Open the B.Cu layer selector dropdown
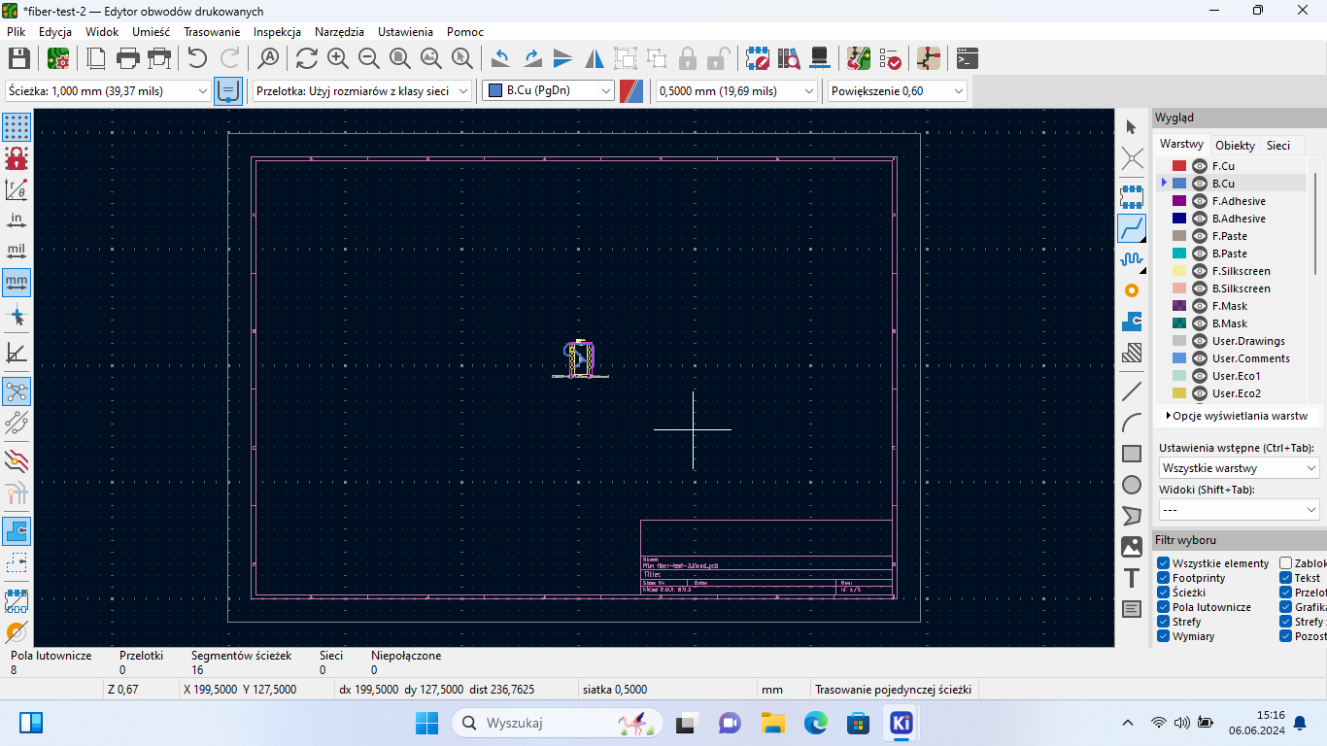This screenshot has width=1327, height=746. 549,90
